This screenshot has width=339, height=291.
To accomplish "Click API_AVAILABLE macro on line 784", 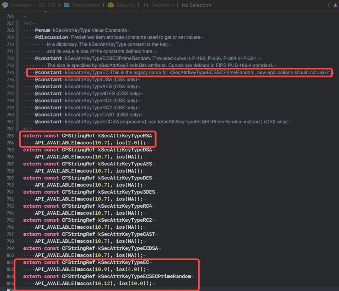I will (55, 143).
